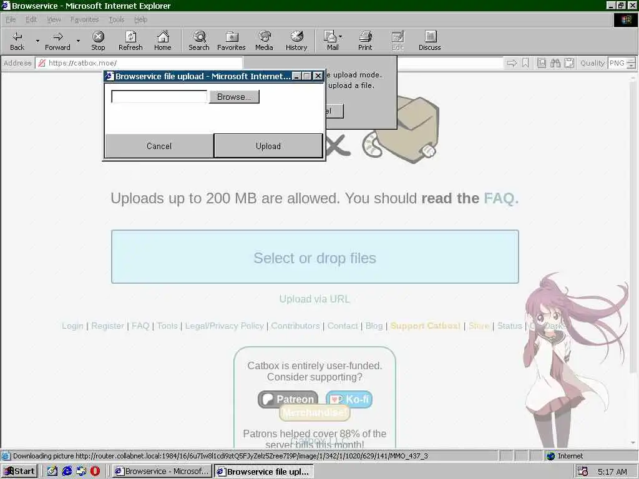
Task: Refresh the page via the toolbar icon
Action: click(130, 41)
